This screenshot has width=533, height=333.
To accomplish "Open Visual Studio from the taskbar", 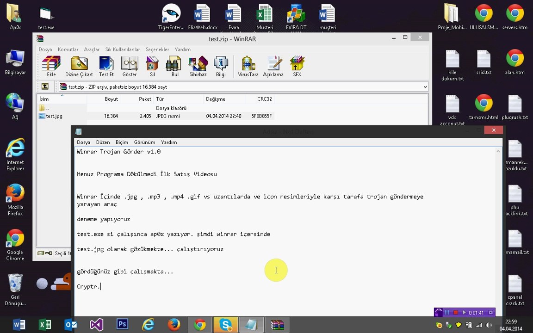I will pos(97,325).
